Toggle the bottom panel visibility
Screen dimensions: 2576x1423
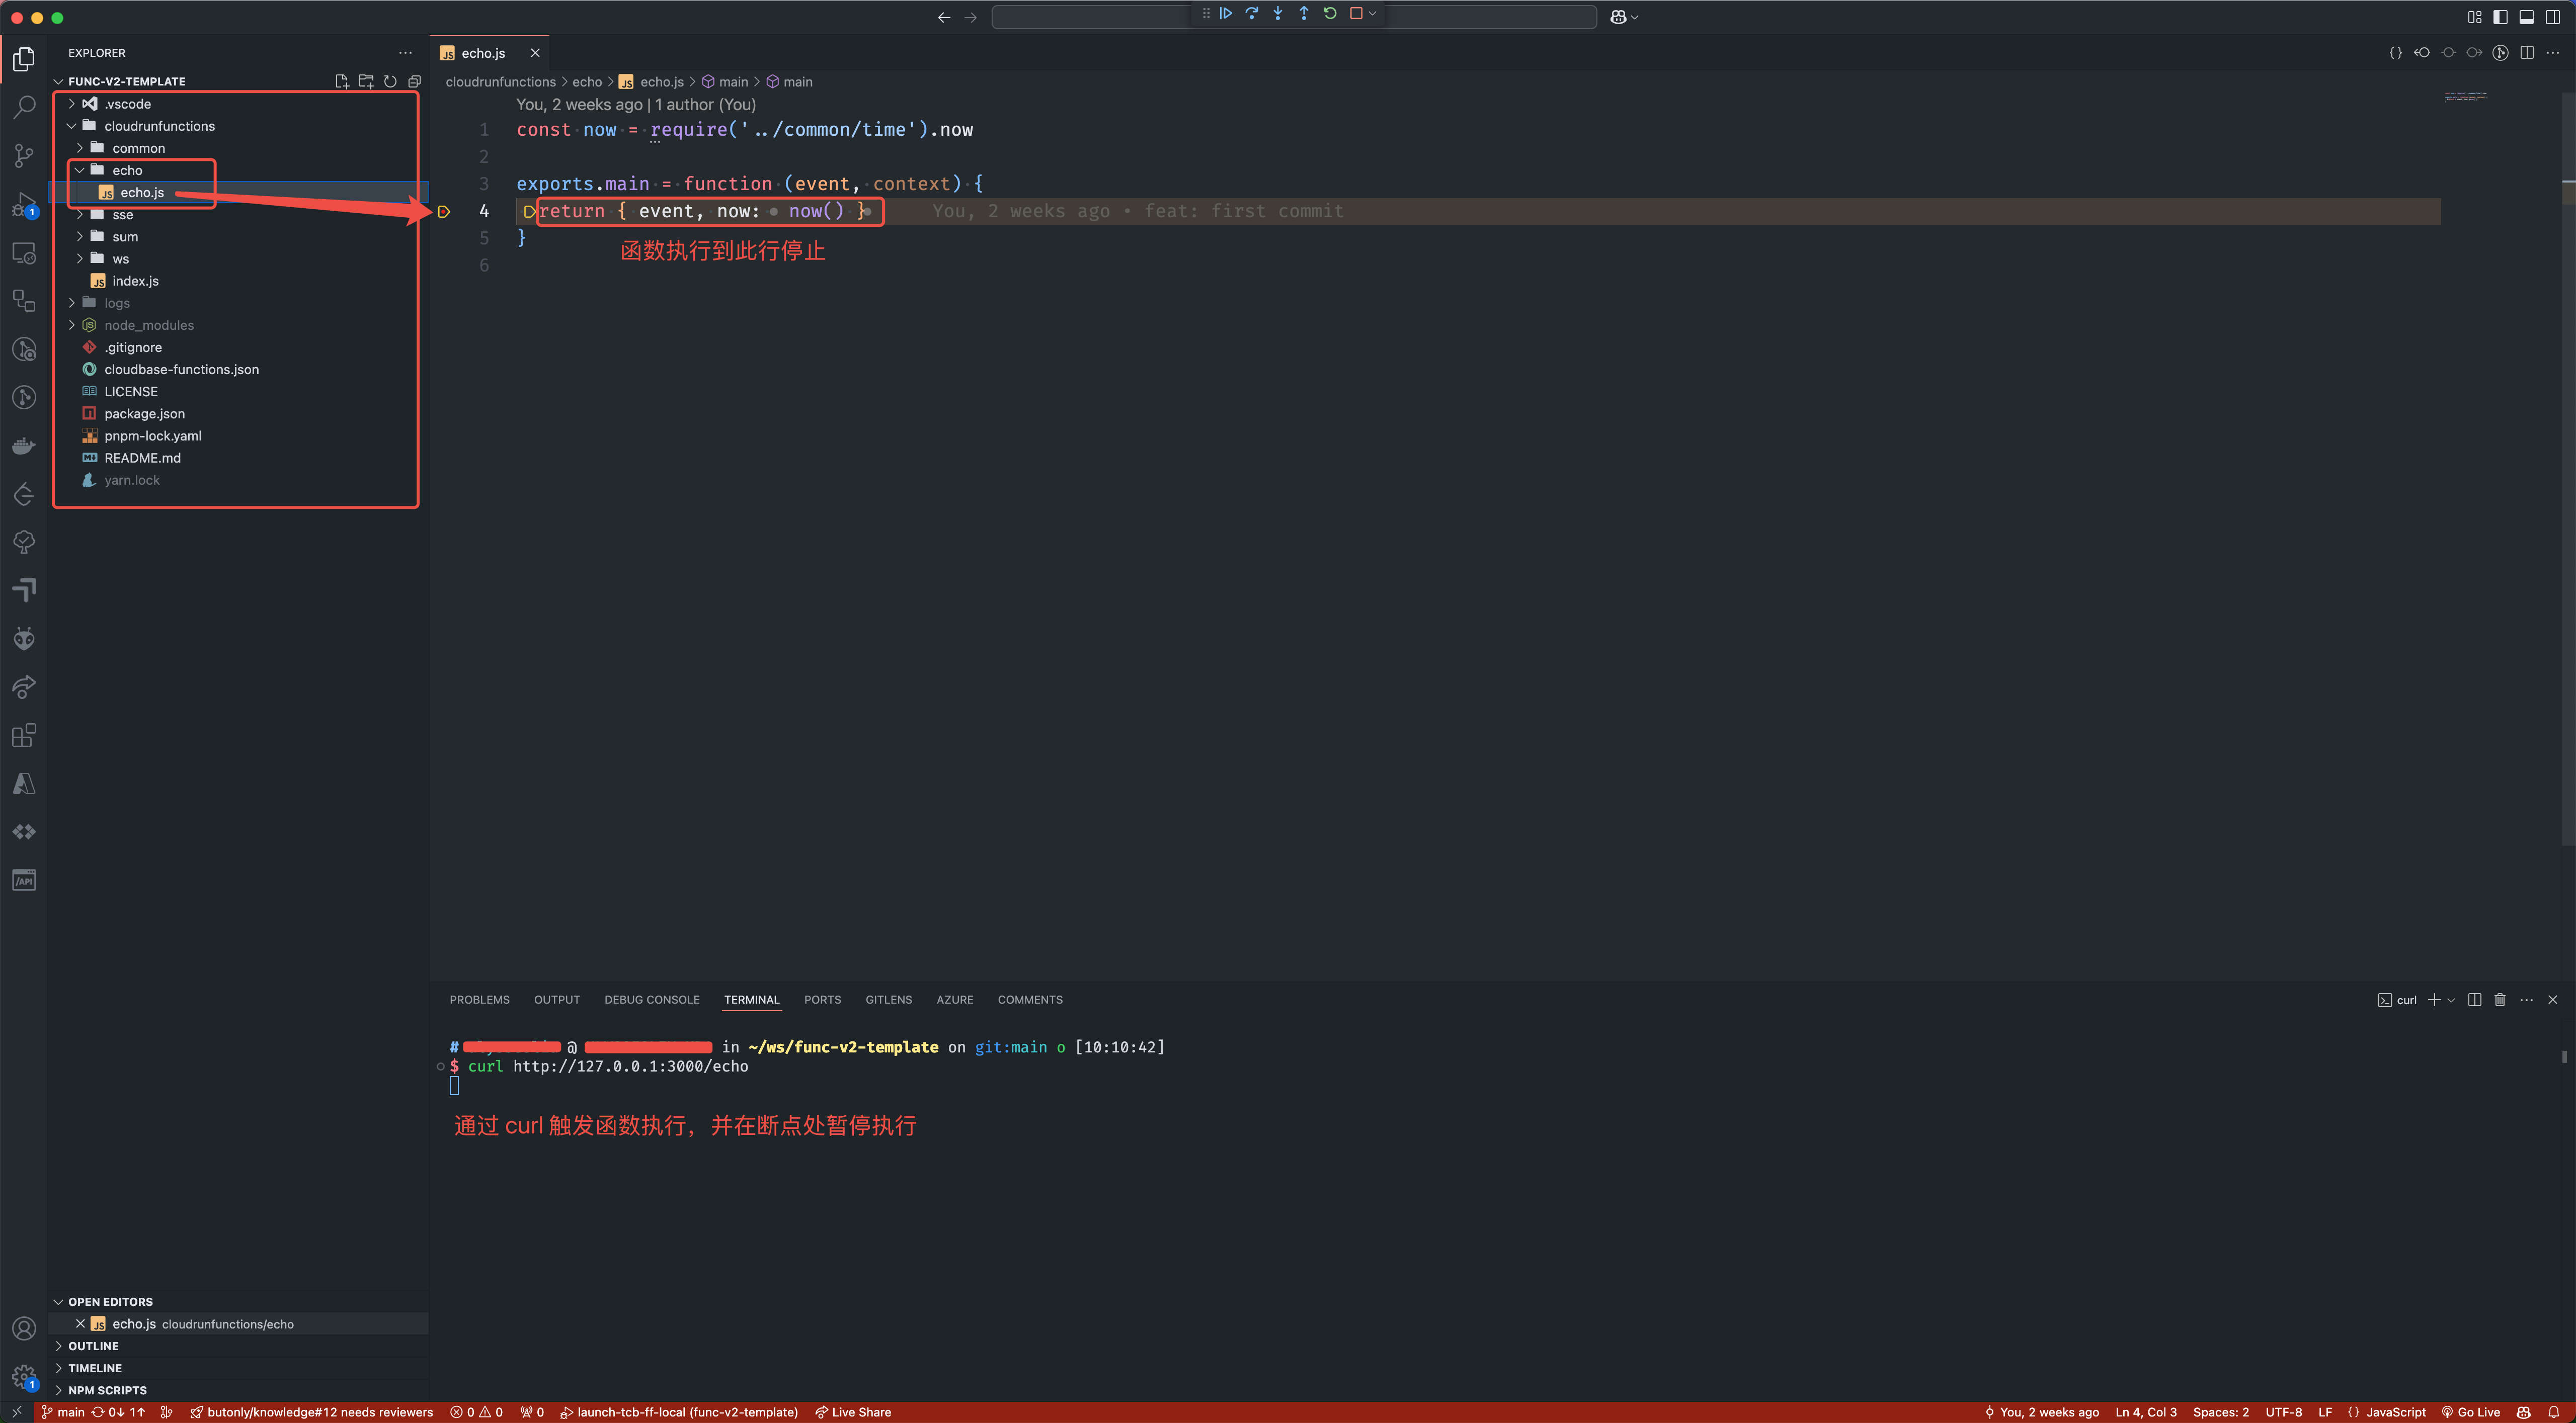(x=2526, y=17)
